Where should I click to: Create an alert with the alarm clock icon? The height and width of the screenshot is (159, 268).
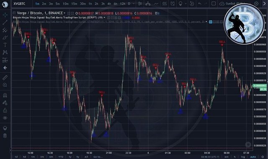tap(173, 4)
